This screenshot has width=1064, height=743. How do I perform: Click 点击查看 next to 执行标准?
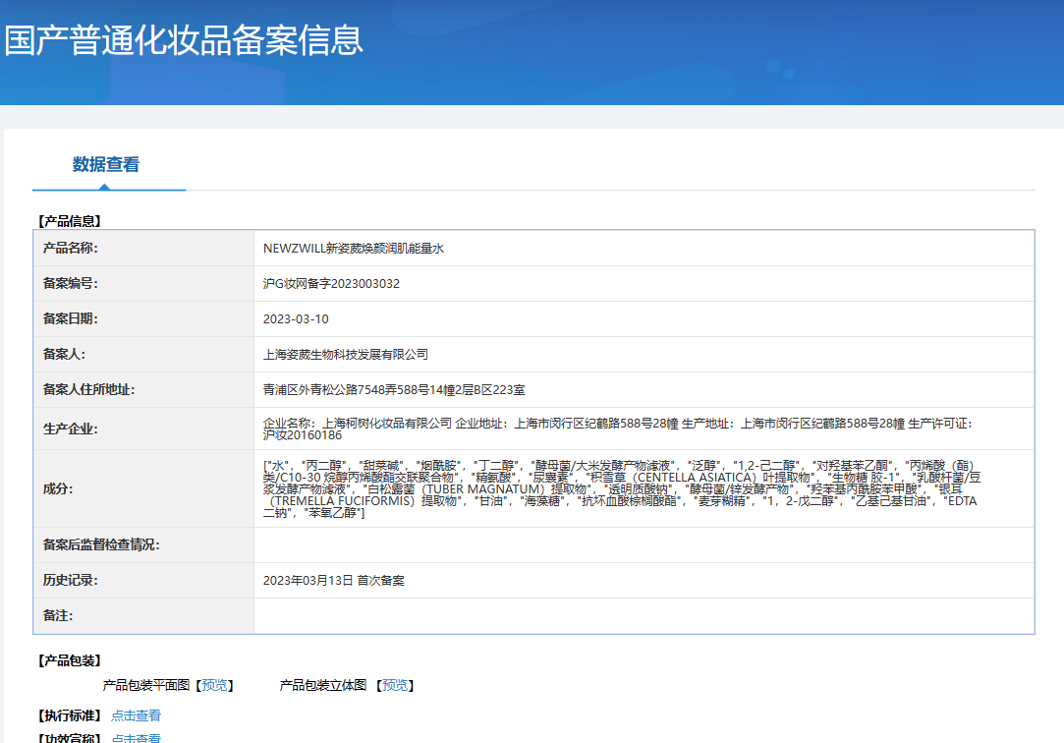(135, 714)
